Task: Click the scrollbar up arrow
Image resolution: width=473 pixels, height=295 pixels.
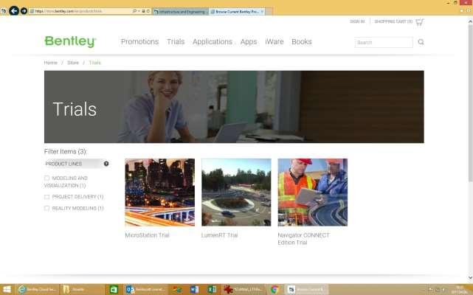Action: coord(470,21)
